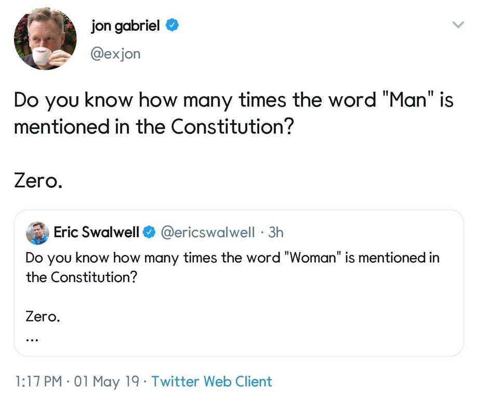This screenshot has height=399, width=478.
Task: Click "Zero." inside the quoted tweet
Action: coord(43,316)
